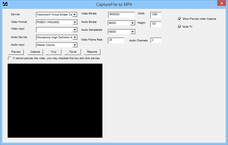The width and height of the screenshot is (228, 145).
Task: Click the 'Video Format' label text
Action: pos(19,22)
